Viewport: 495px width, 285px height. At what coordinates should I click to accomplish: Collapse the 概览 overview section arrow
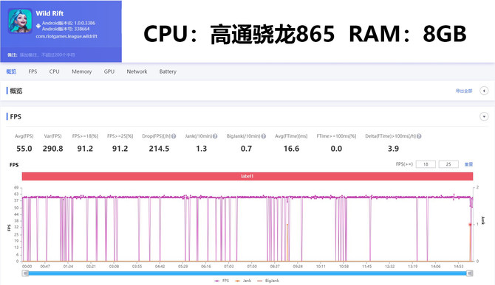click(484, 91)
